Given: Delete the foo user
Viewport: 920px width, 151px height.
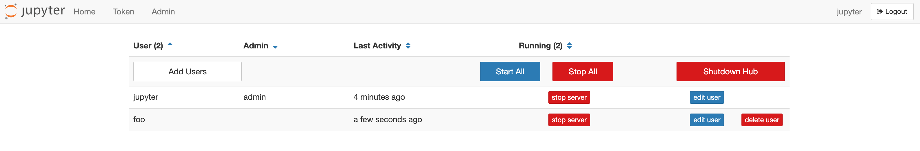Looking at the screenshot, I should click(762, 120).
